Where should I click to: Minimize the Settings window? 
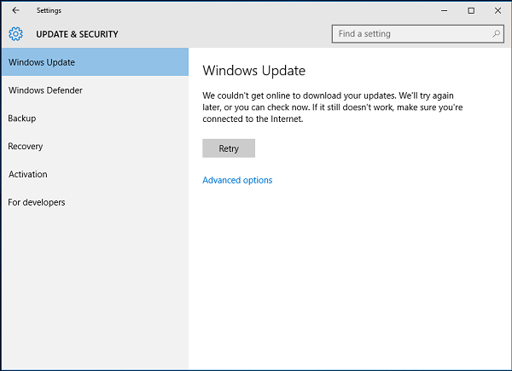point(444,10)
